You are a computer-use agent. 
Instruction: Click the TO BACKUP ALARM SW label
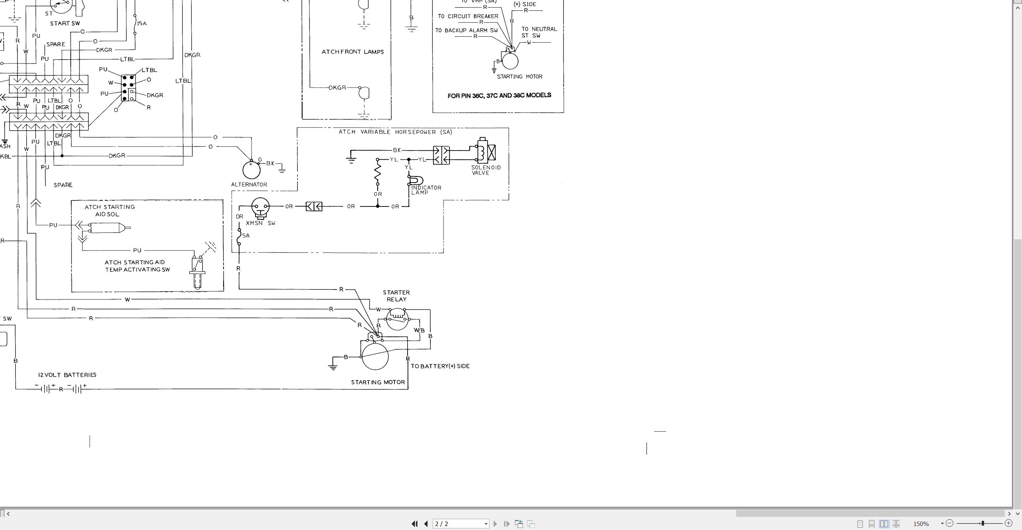click(466, 30)
